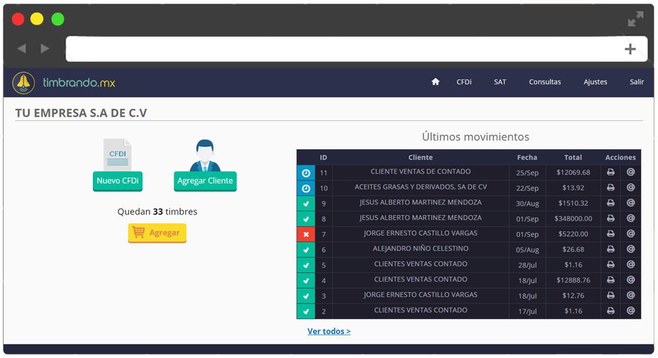The width and height of the screenshot is (658, 358).
Task: Click the pending clock status icon for ID 11
Action: pyautogui.click(x=306, y=173)
